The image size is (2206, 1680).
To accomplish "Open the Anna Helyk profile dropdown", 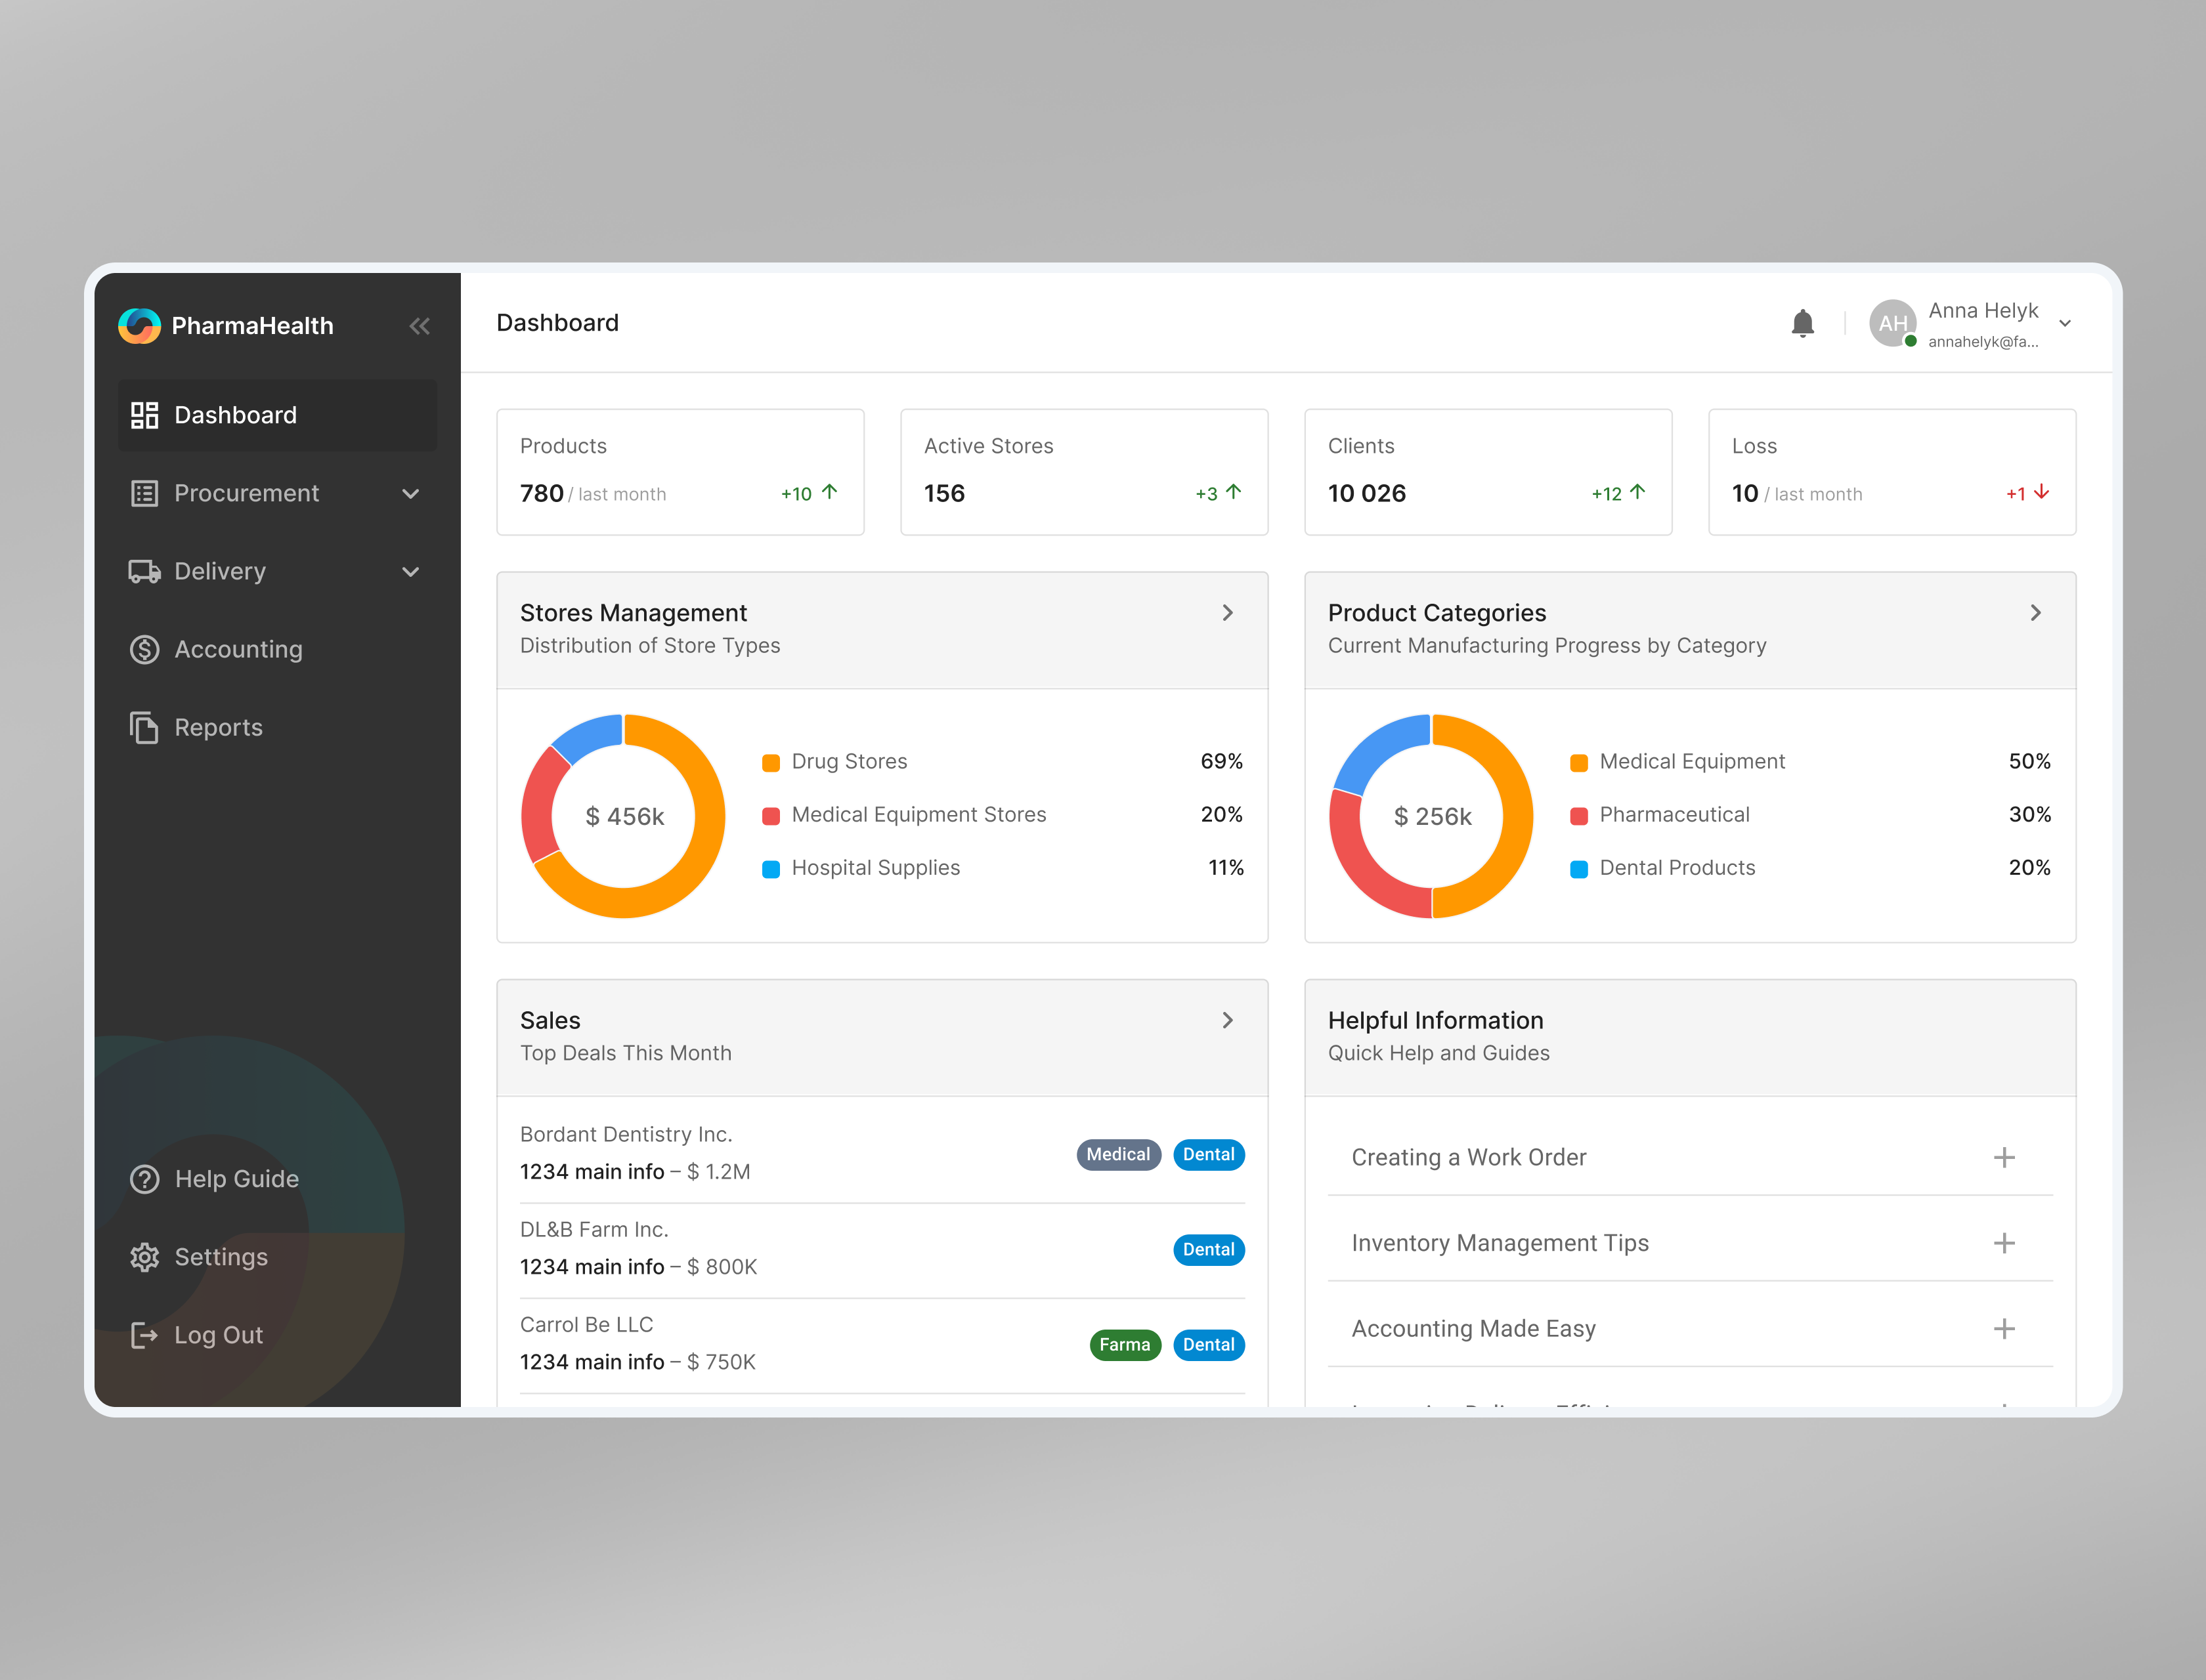I will pyautogui.click(x=2066, y=323).
